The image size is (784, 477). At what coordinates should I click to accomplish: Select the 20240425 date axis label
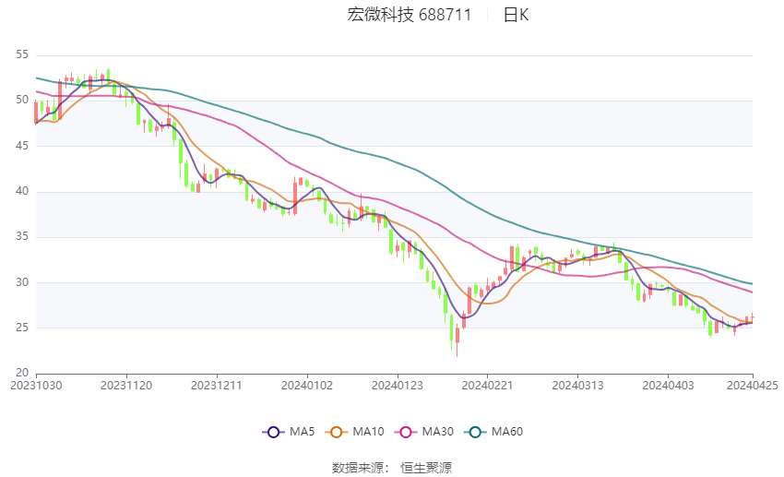coord(752,386)
